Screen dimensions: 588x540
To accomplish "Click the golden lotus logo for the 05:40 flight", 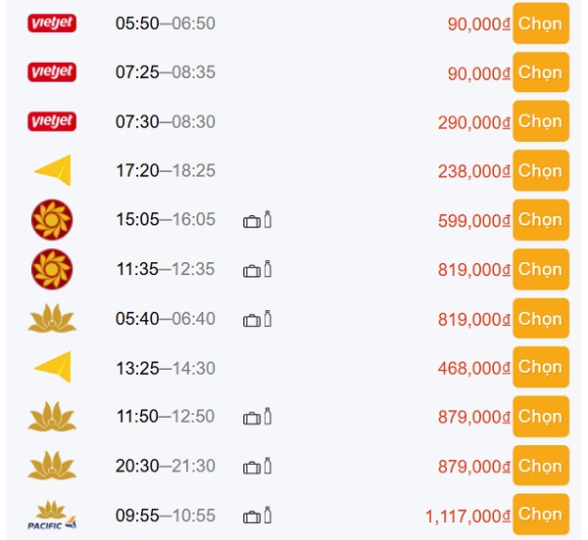I will [52, 318].
